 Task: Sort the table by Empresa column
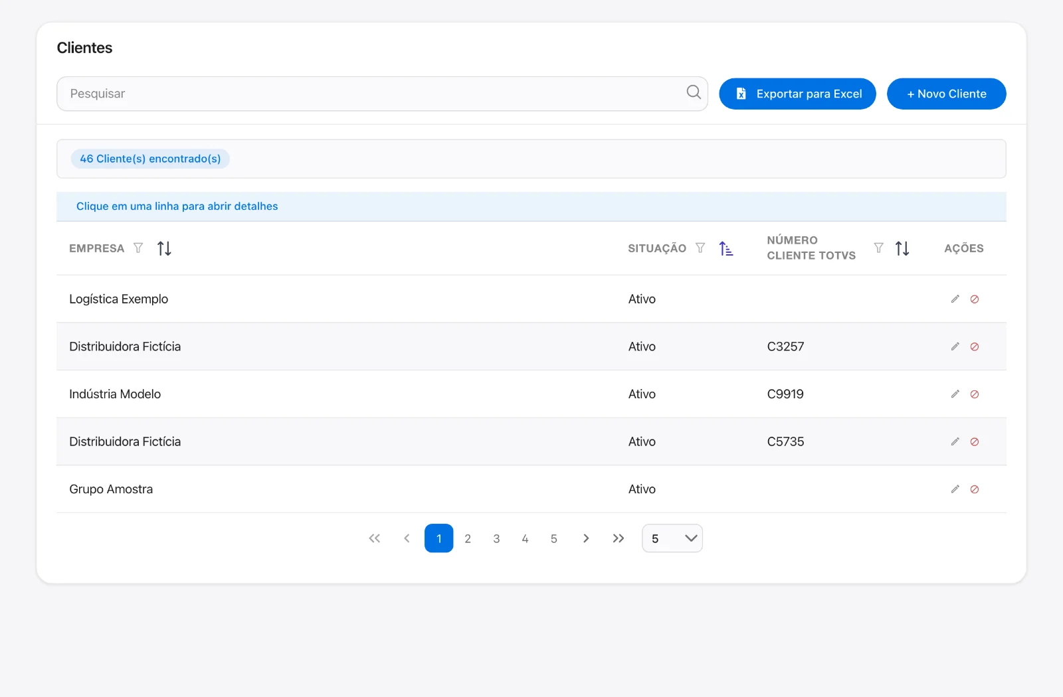164,248
